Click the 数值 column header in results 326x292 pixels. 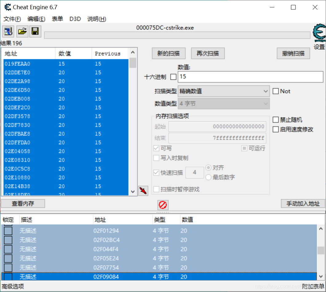tap(73, 54)
